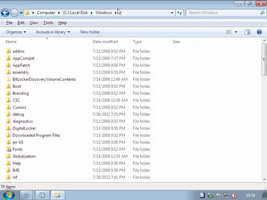The height and width of the screenshot is (200, 267).
Task: Click the debug date 7/28/2022 7:35 PM
Action: 109,114
